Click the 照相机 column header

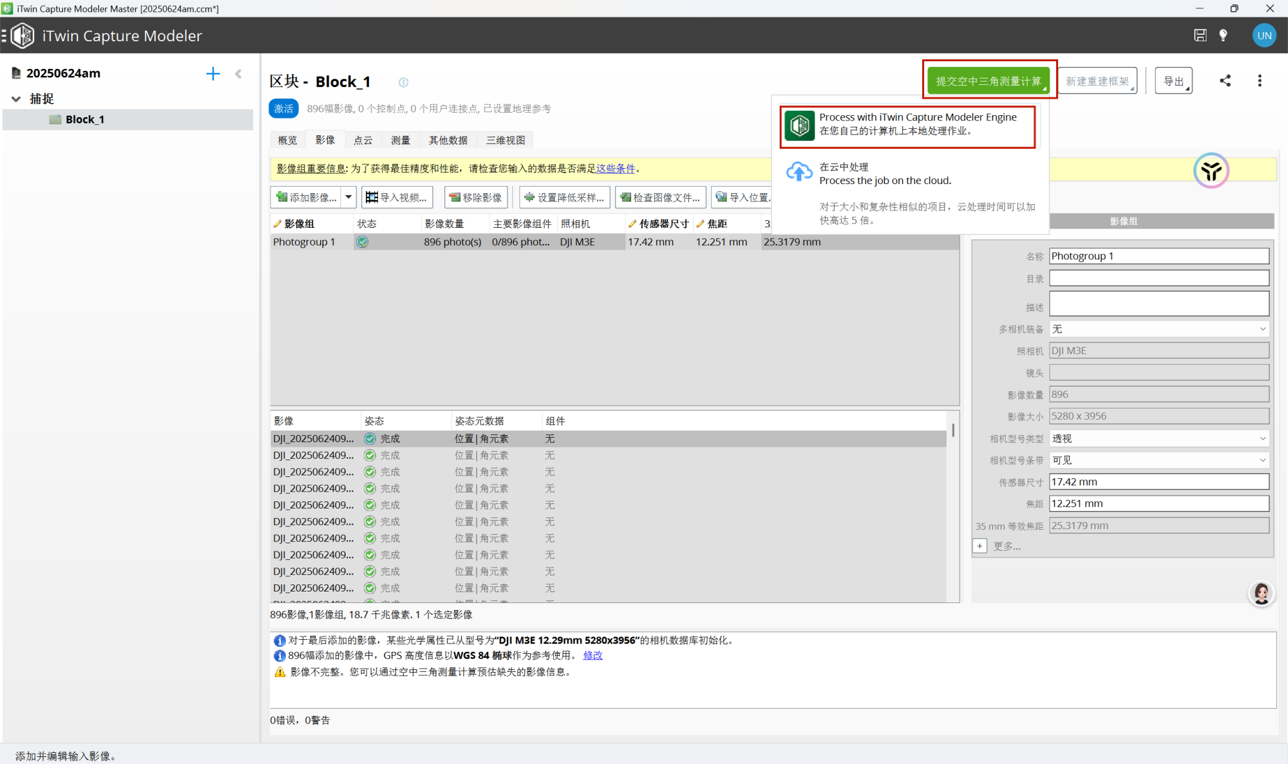point(591,223)
